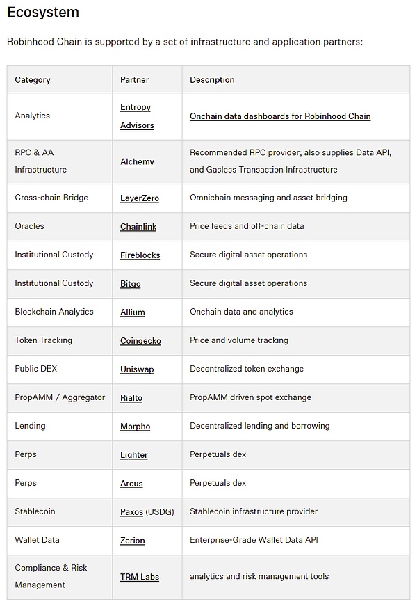Image resolution: width=417 pixels, height=604 pixels.
Task: Visit the Coingecko token tracking link
Action: 140,340
